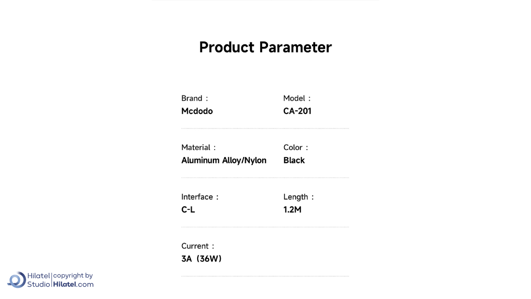Click the Hilatel swirl logo icon
Screen dimensions: 531x299
(x=17, y=280)
